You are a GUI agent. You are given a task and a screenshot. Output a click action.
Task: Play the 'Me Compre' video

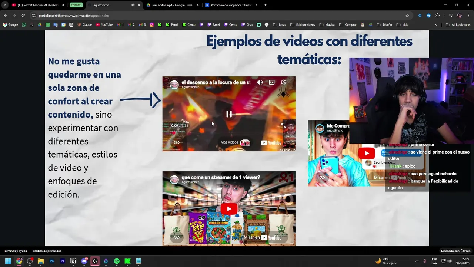367,153
